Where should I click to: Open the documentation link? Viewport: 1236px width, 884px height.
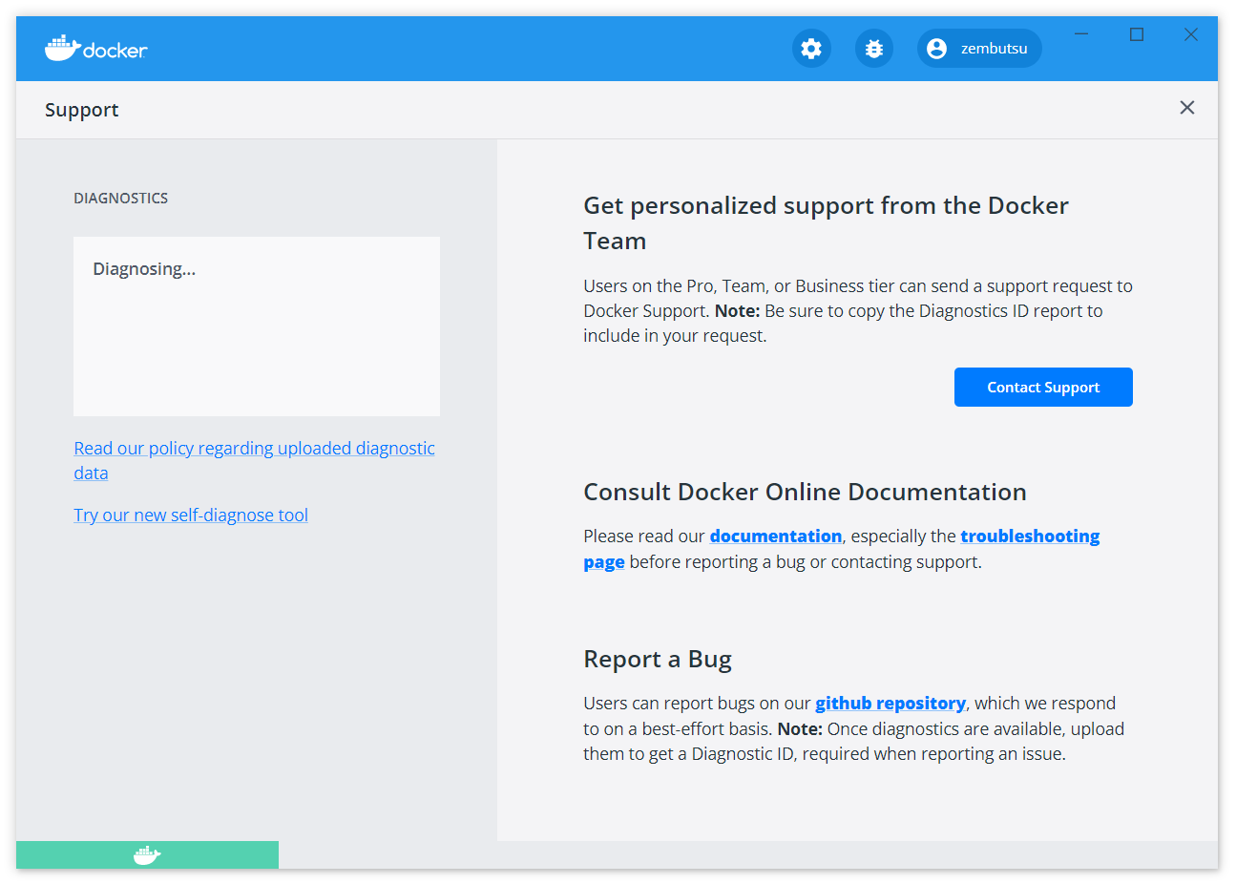tap(776, 537)
